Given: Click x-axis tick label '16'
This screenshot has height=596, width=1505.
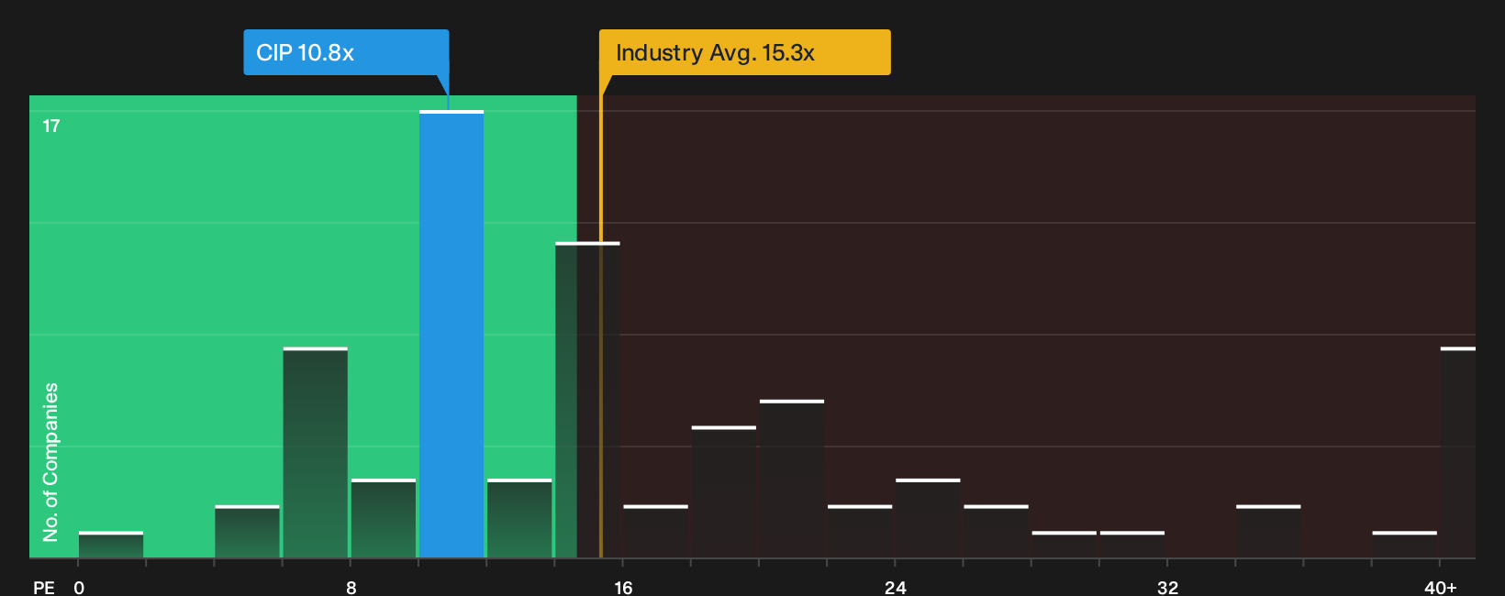Looking at the screenshot, I should pyautogui.click(x=623, y=588).
